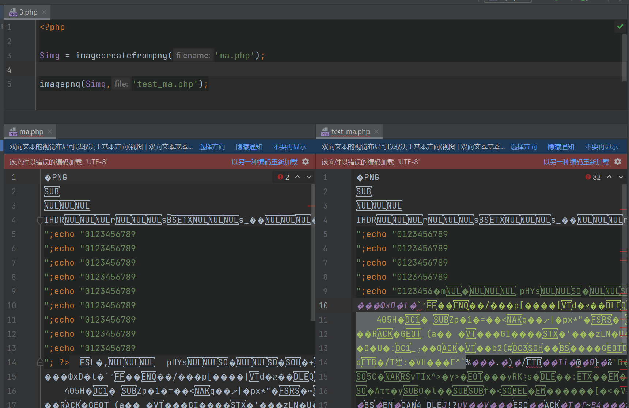Click imagecreatefrompng function name
This screenshot has height=408, width=629.
pos(121,56)
